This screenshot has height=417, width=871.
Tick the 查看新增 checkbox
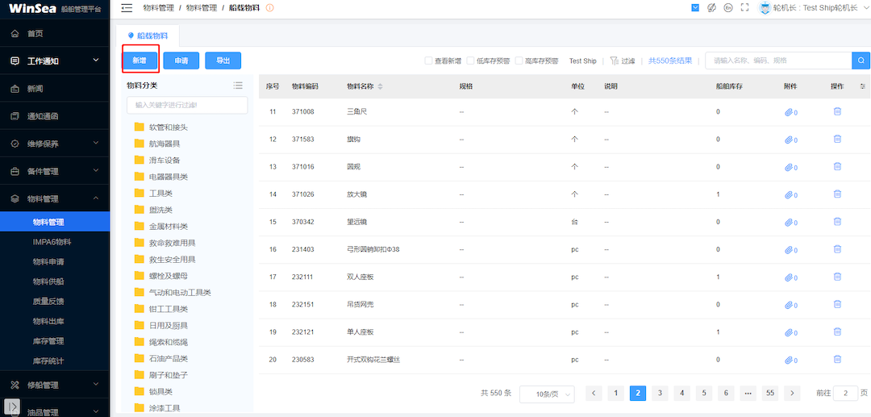pyautogui.click(x=428, y=61)
